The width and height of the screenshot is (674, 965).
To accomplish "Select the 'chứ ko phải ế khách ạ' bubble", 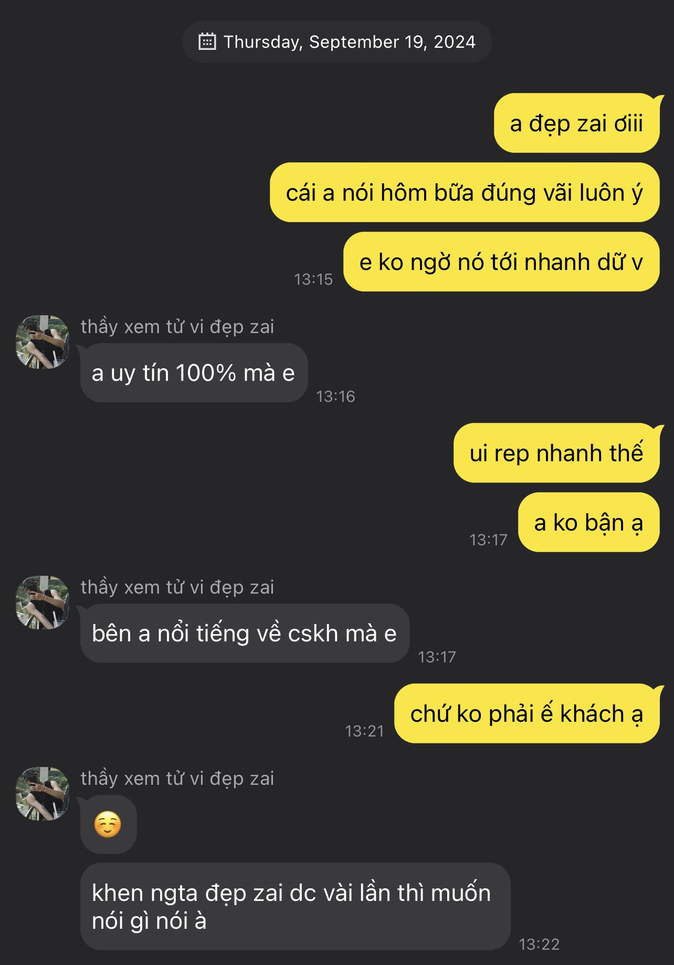I will [x=526, y=713].
